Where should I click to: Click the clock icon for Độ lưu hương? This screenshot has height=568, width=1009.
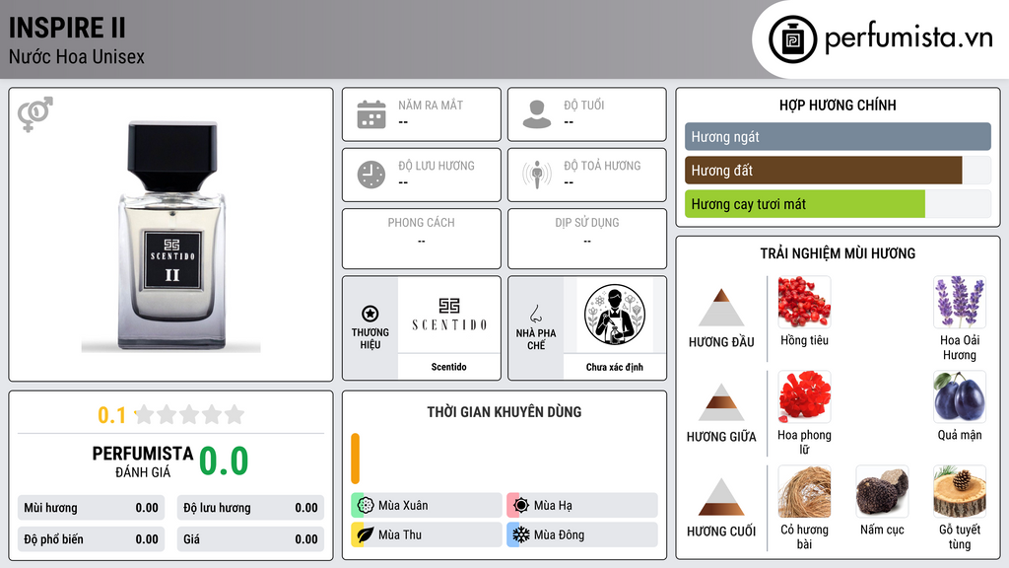tap(371, 175)
